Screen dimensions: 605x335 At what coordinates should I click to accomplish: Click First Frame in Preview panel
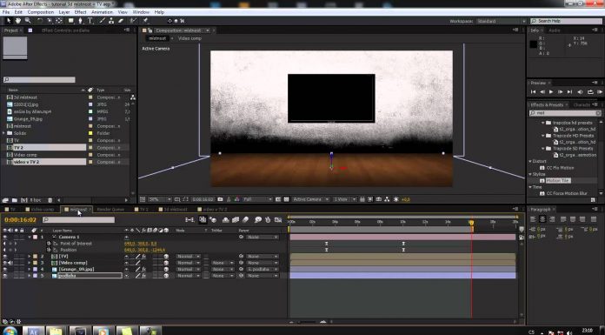[533, 92]
